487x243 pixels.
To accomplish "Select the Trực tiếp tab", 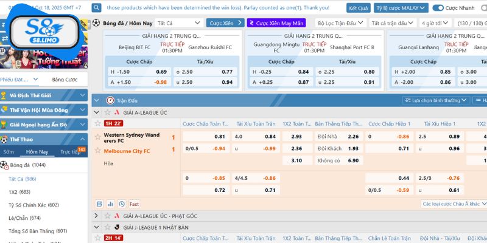I will (69, 152).
